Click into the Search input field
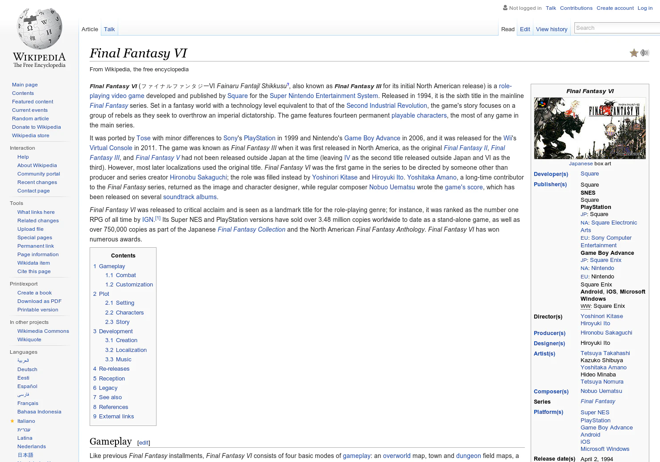This screenshot has width=660, height=462. pyautogui.click(x=617, y=28)
